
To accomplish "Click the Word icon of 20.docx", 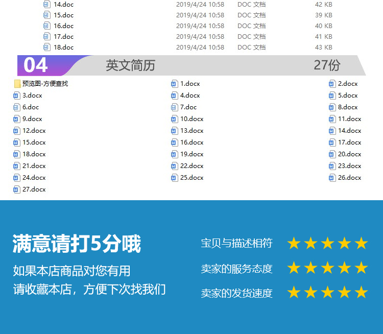I will coord(332,154).
